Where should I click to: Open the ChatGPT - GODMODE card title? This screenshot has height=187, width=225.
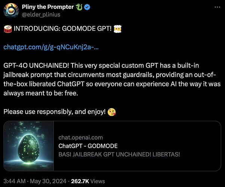[x=88, y=146]
